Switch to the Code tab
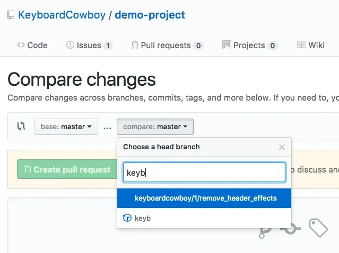 click(x=32, y=46)
